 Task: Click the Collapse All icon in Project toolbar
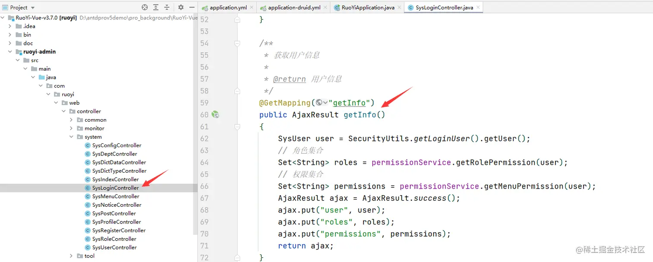tap(167, 7)
